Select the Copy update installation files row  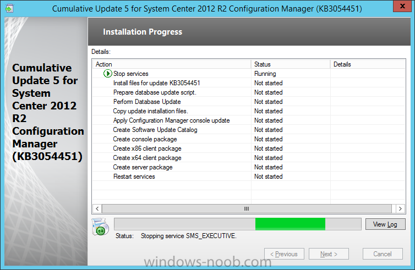249,111
